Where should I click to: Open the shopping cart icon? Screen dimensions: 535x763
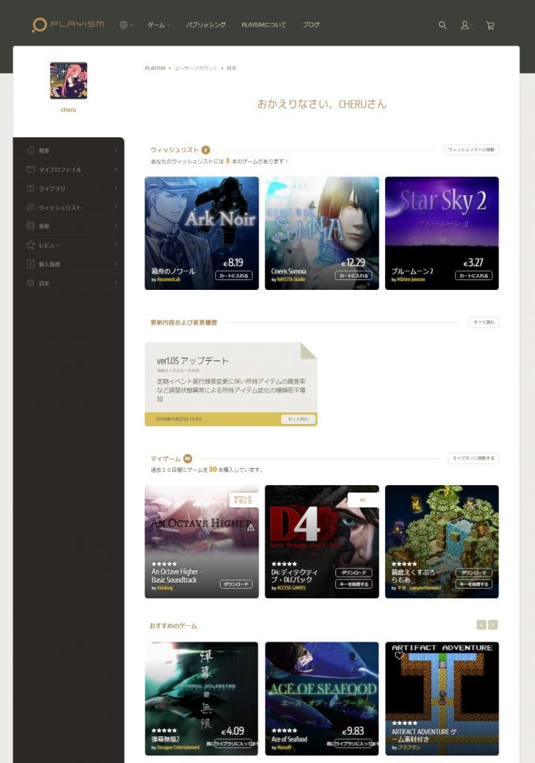tap(490, 25)
